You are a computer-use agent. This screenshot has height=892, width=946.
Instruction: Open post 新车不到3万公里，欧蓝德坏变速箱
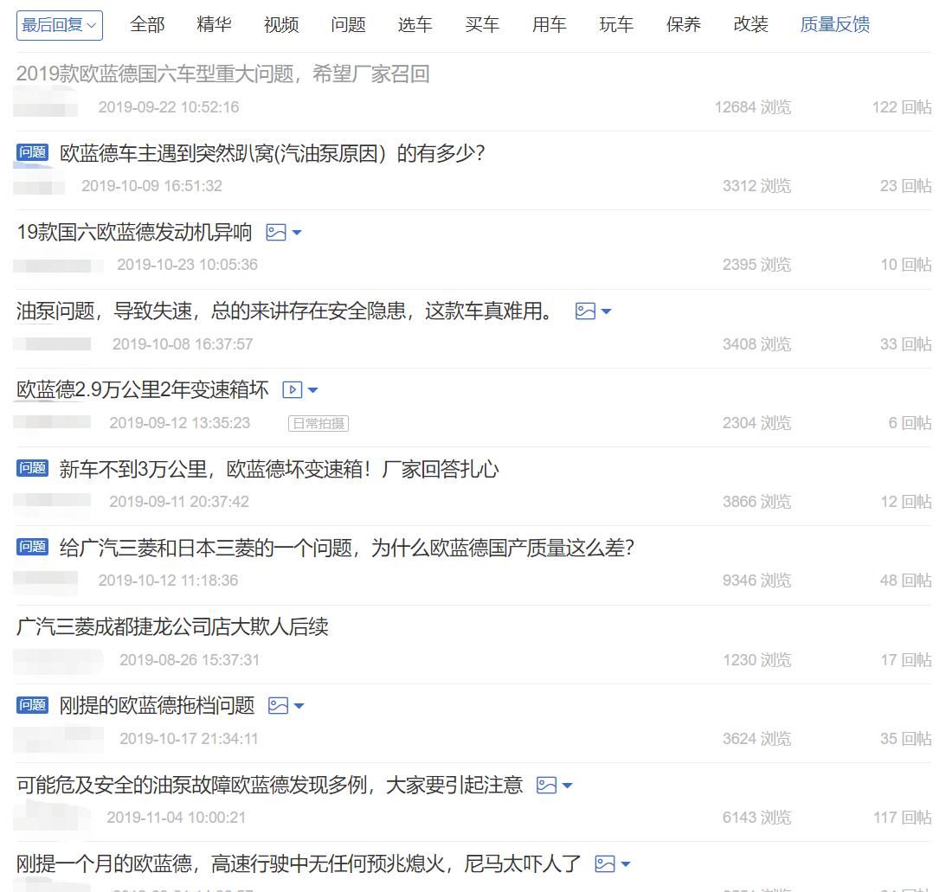(279, 469)
